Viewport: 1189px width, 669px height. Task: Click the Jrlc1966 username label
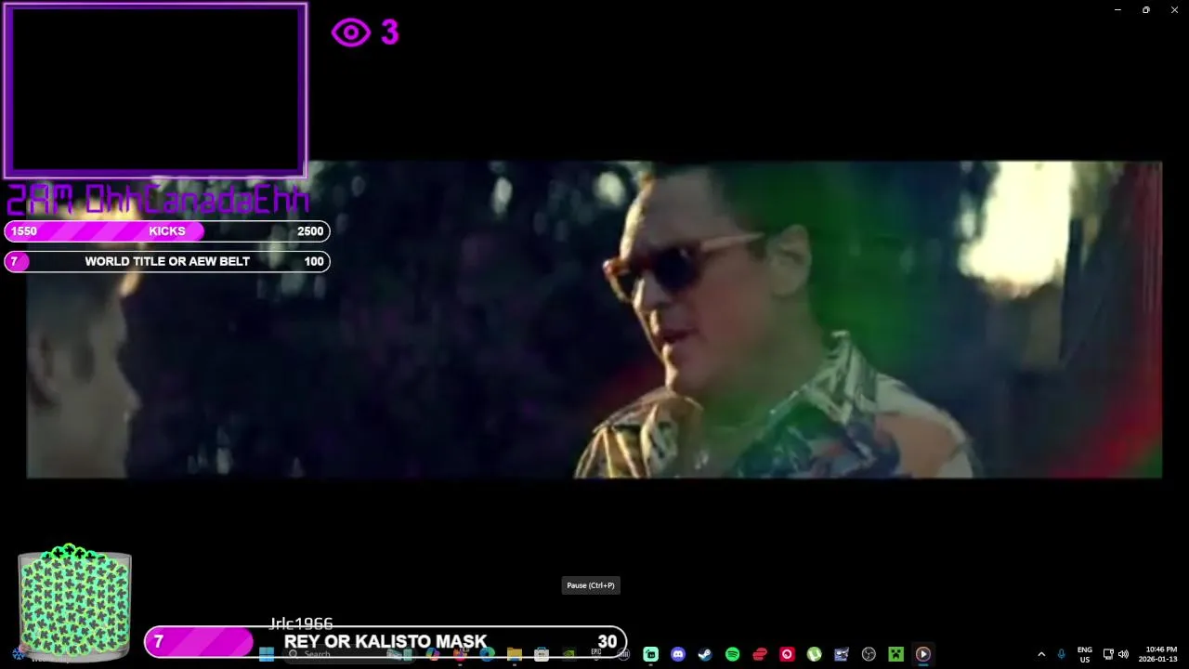point(301,623)
